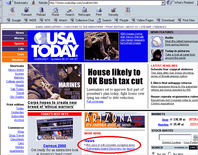This screenshot has height=155, width=198.
Task: Open the Money section tab
Action: 15,38
